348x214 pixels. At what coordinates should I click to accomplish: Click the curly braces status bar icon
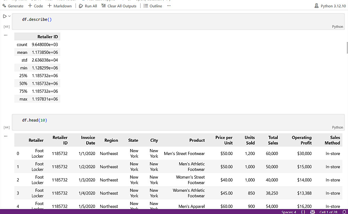coord(303,212)
